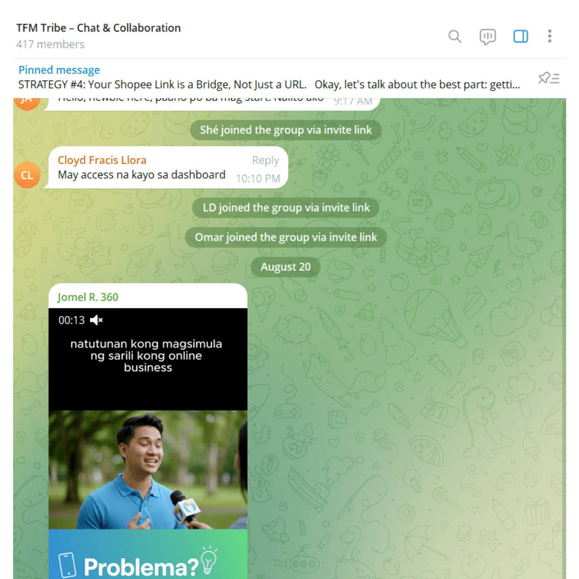Open Jomel R. 360 sender name
The image size is (579, 579).
[x=87, y=297]
